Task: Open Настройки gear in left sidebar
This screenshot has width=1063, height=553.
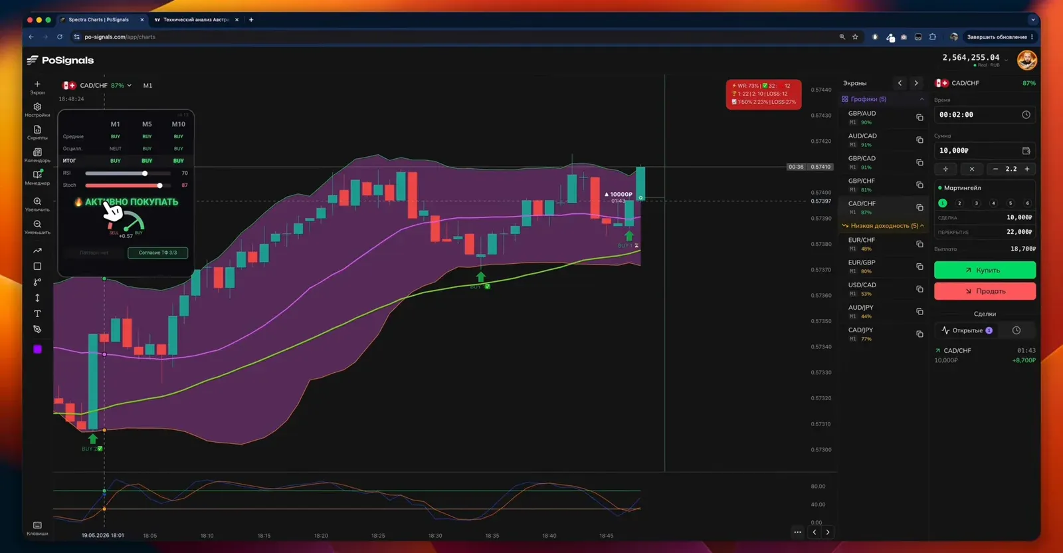Action: [37, 110]
